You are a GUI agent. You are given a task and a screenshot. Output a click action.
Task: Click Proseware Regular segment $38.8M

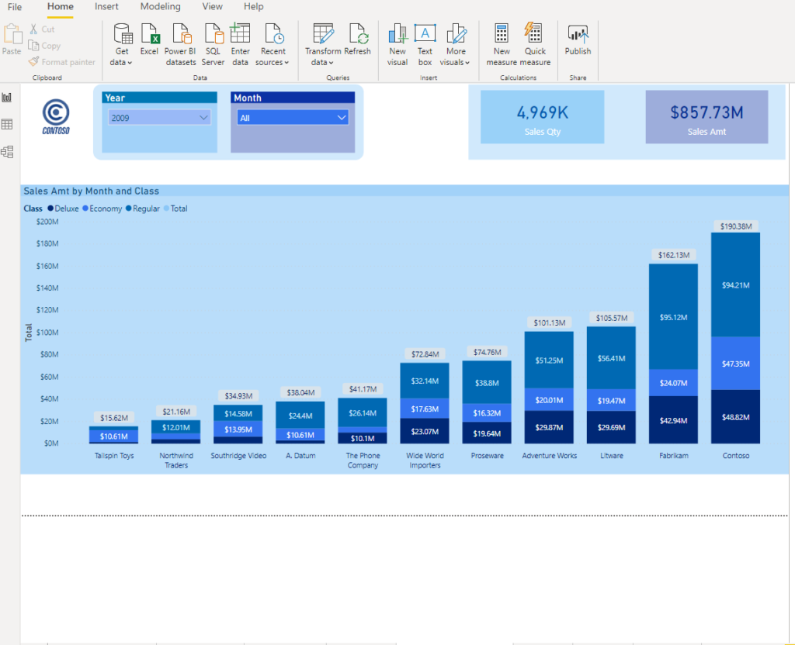(487, 383)
